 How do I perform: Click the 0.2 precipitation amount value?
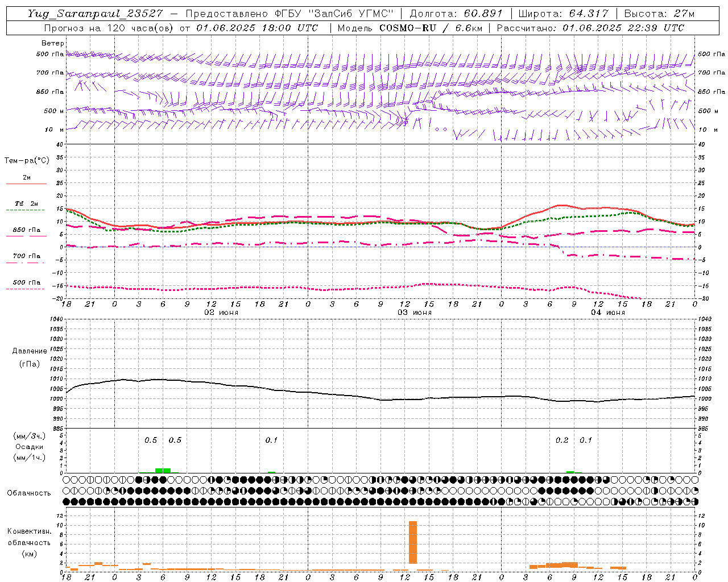[x=562, y=440]
